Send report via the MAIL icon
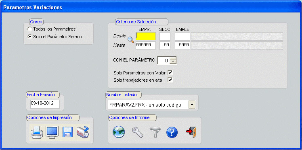302x150 pixels. (83, 132)
